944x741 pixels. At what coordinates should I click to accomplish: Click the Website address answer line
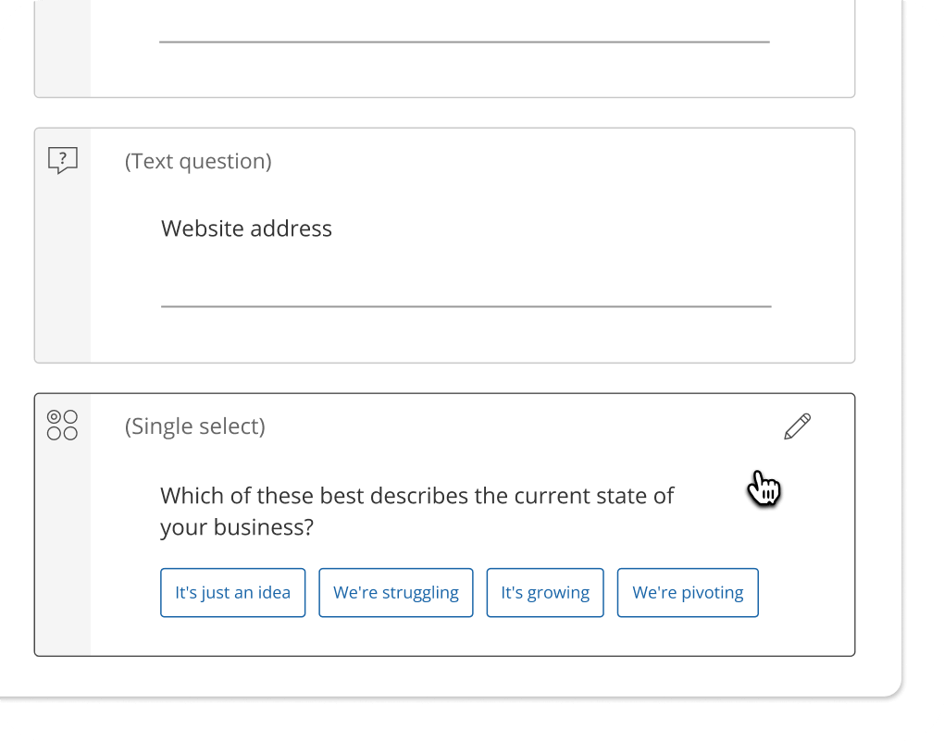pos(466,306)
